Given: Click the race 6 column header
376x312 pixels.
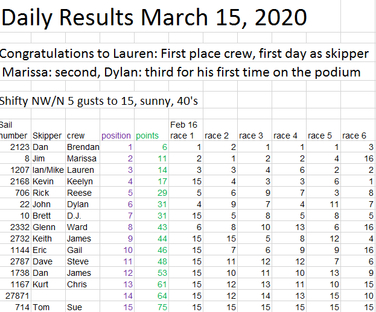Looking at the screenshot, I should pos(355,136).
